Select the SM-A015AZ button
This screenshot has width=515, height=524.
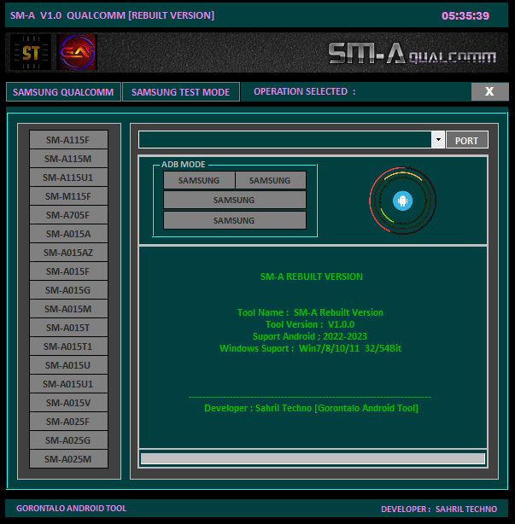tap(68, 253)
